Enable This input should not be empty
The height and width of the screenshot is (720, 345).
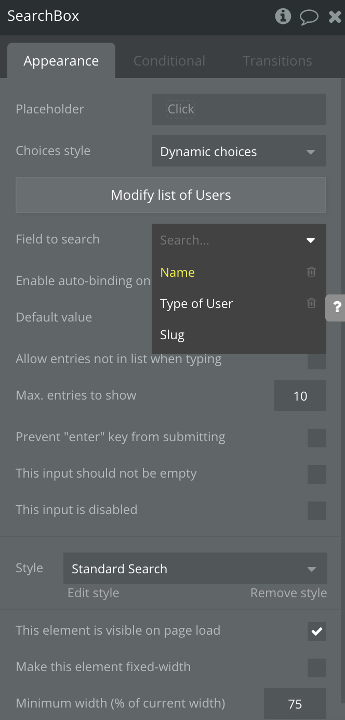[x=316, y=474]
